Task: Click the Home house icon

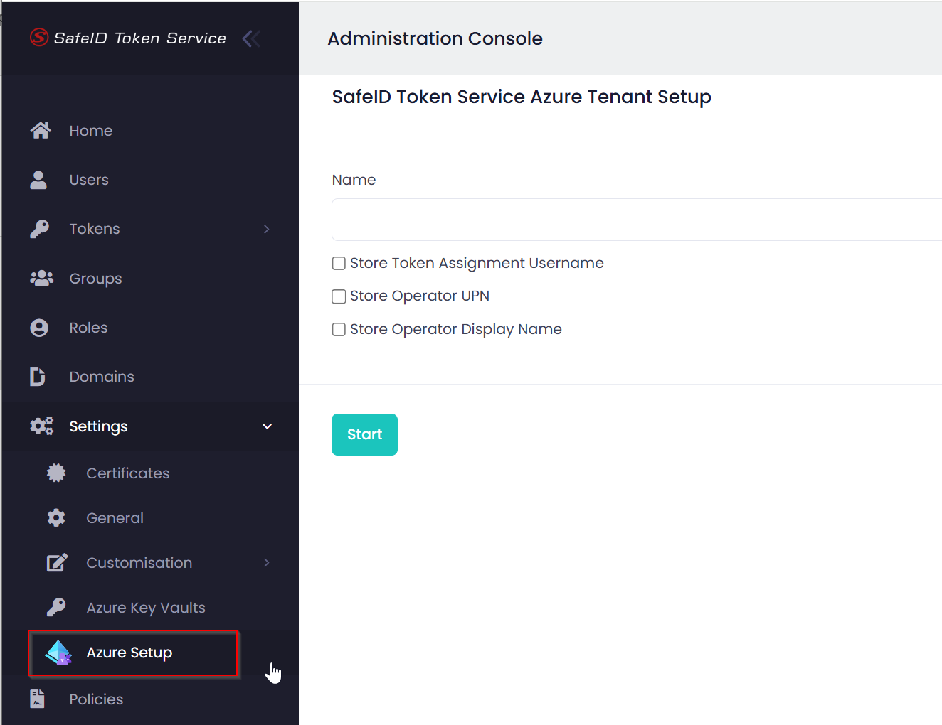Action: pyautogui.click(x=41, y=131)
